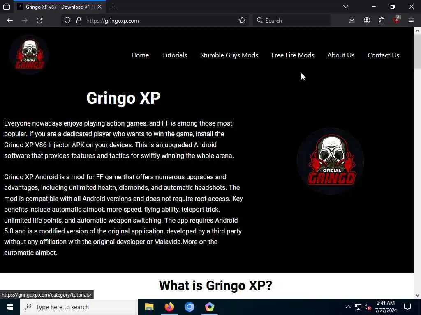The image size is (421, 315).
Task: View site security padlock info
Action: tap(79, 21)
